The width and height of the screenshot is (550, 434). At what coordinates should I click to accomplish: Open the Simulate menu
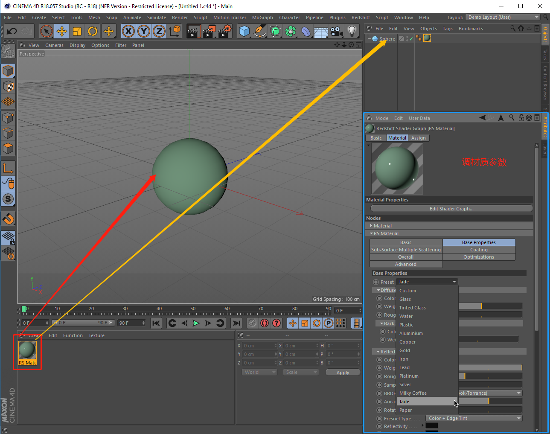(157, 17)
